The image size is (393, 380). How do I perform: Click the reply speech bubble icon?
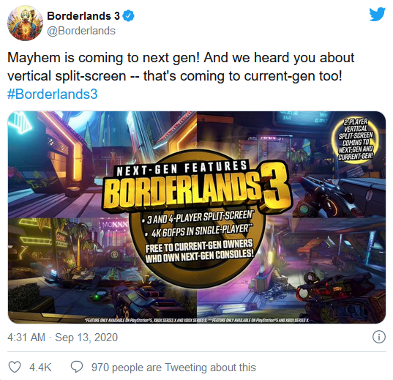tap(77, 368)
